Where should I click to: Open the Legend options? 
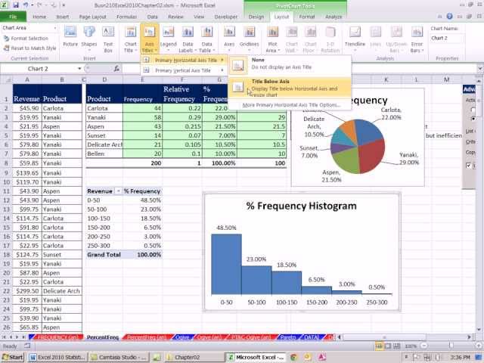point(168,39)
